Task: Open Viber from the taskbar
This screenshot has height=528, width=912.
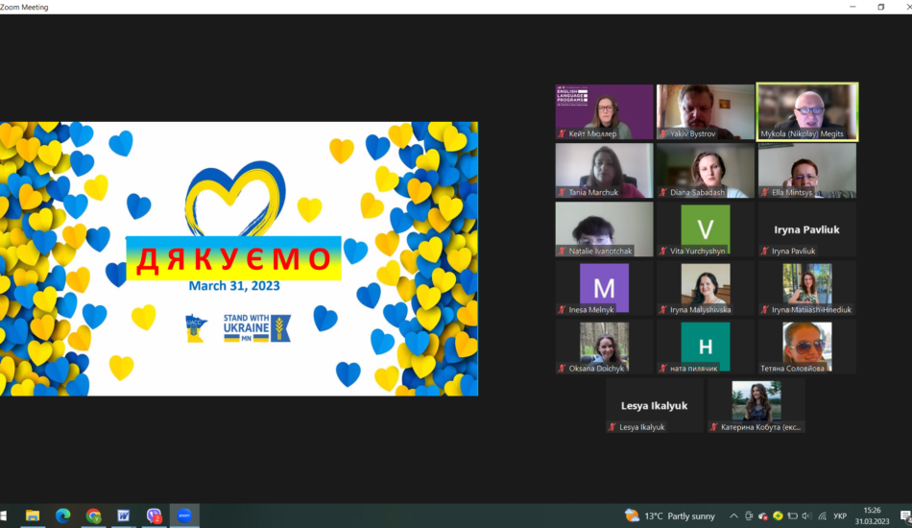Action: (154, 516)
